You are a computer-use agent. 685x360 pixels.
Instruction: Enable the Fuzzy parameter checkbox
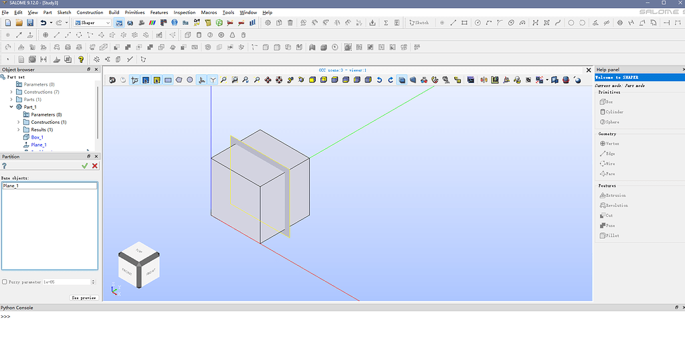click(x=5, y=282)
